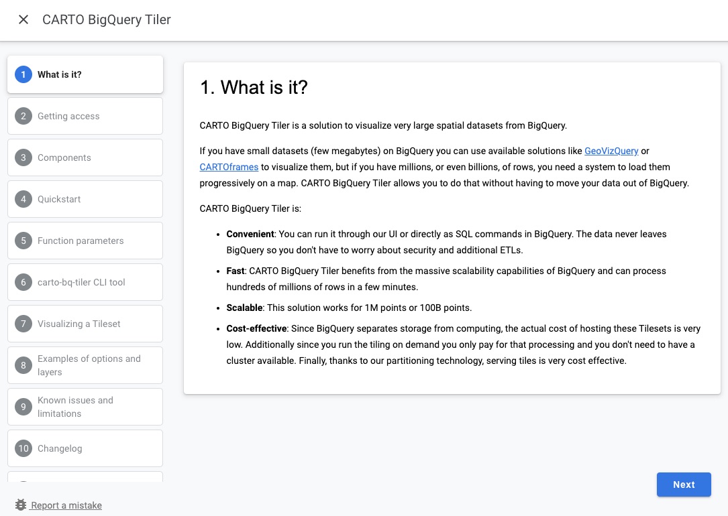Click the step 2 circle beside Getting access
The image size is (728, 516).
pyautogui.click(x=23, y=116)
